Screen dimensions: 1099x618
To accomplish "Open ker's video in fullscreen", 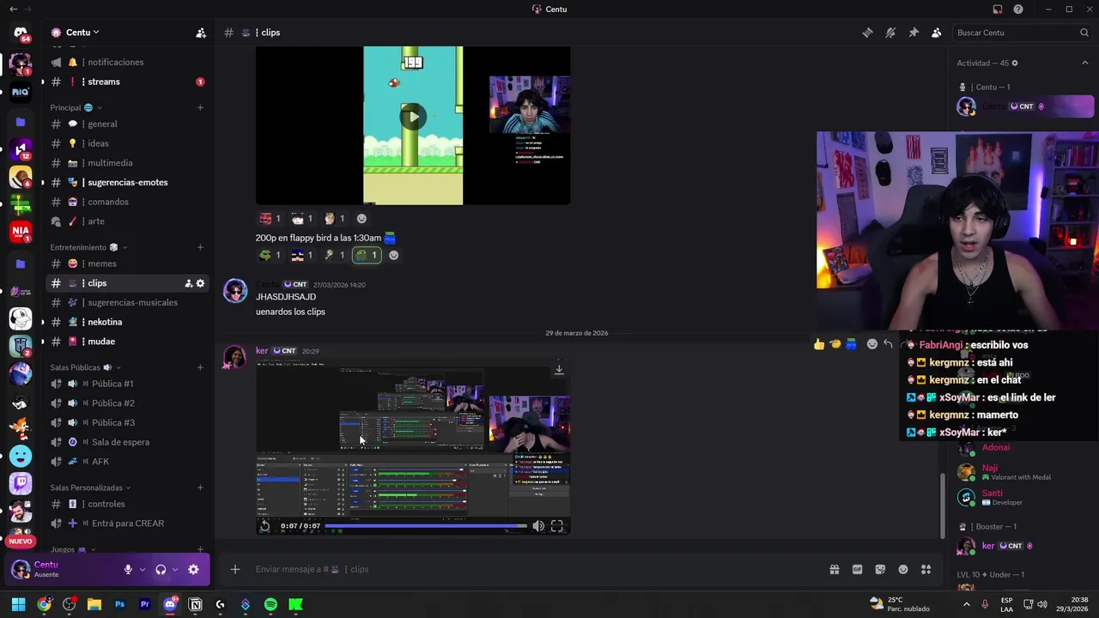I will click(557, 526).
